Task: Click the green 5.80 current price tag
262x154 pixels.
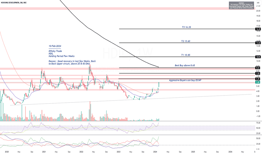Action: pyautogui.click(x=258, y=82)
